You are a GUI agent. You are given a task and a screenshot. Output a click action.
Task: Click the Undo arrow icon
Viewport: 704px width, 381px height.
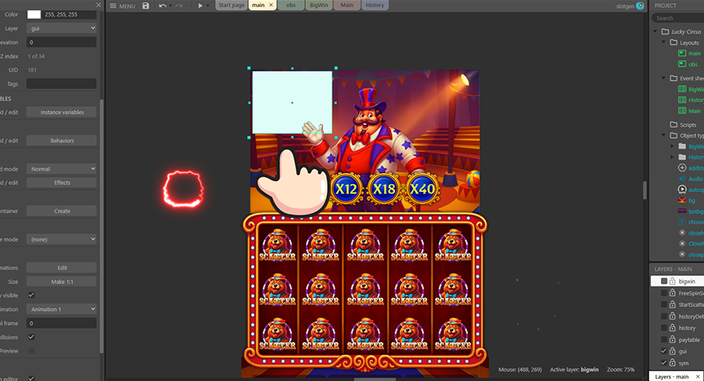click(162, 5)
